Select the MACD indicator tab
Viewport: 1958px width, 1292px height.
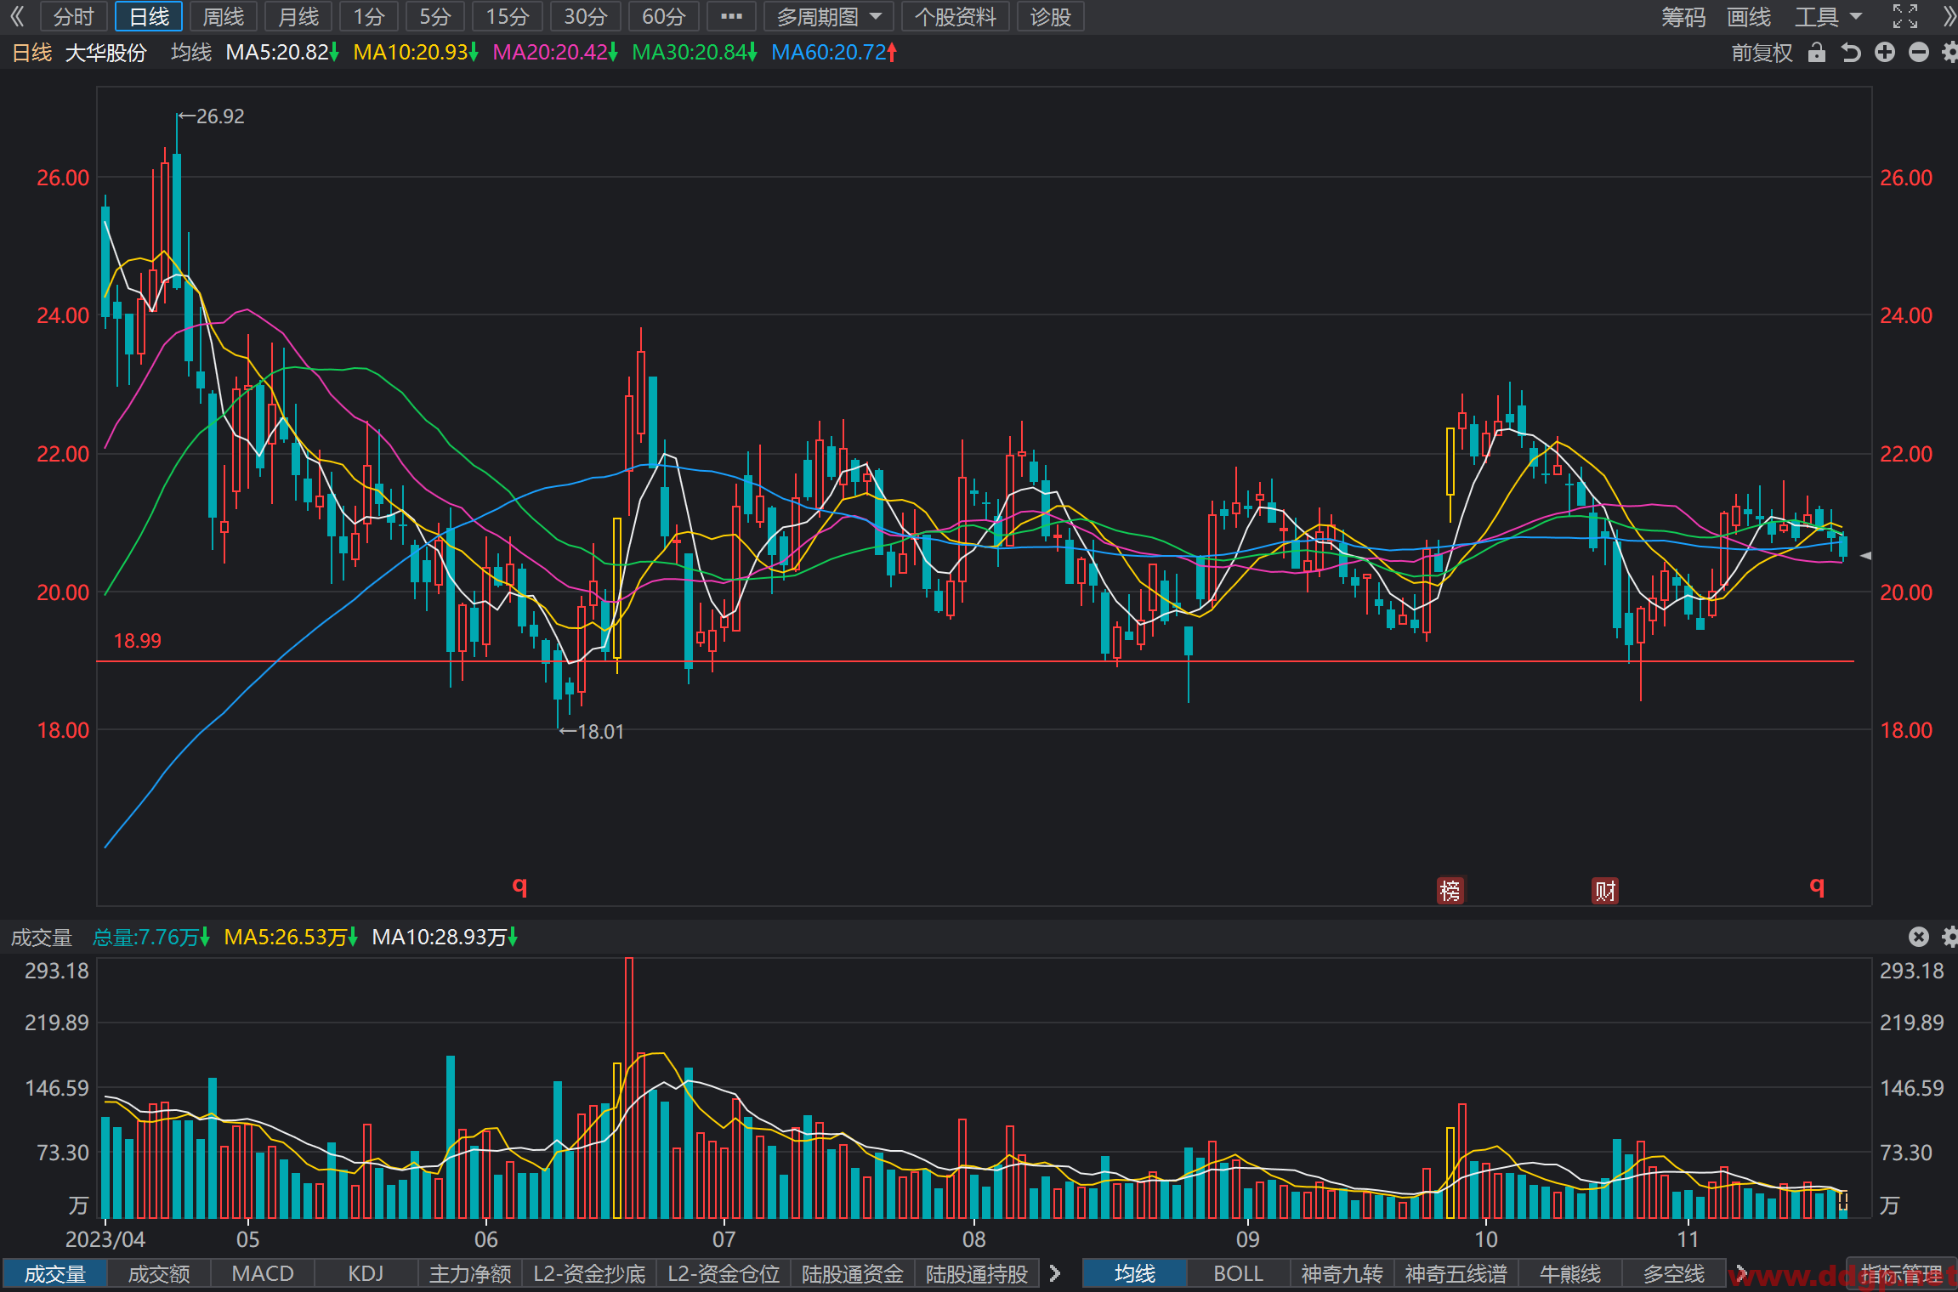(x=263, y=1273)
